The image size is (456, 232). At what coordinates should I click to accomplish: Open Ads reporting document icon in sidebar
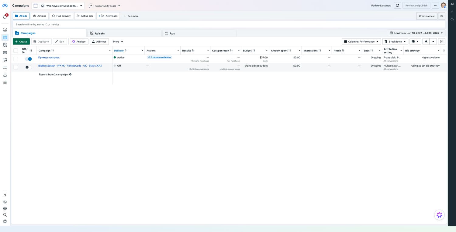pyautogui.click(x=5, y=45)
